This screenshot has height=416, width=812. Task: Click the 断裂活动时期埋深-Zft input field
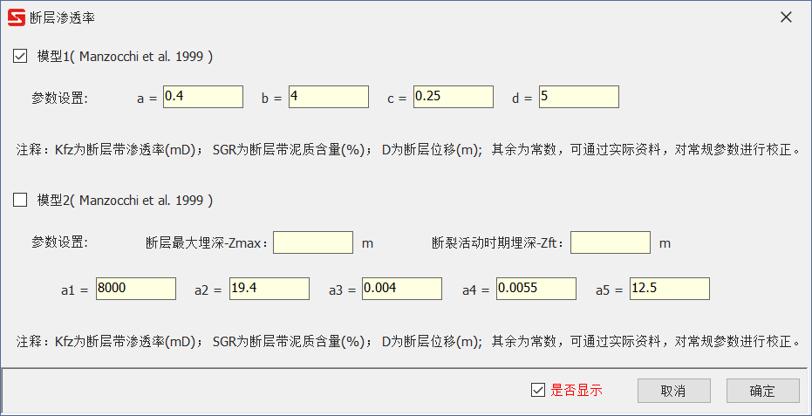[611, 242]
